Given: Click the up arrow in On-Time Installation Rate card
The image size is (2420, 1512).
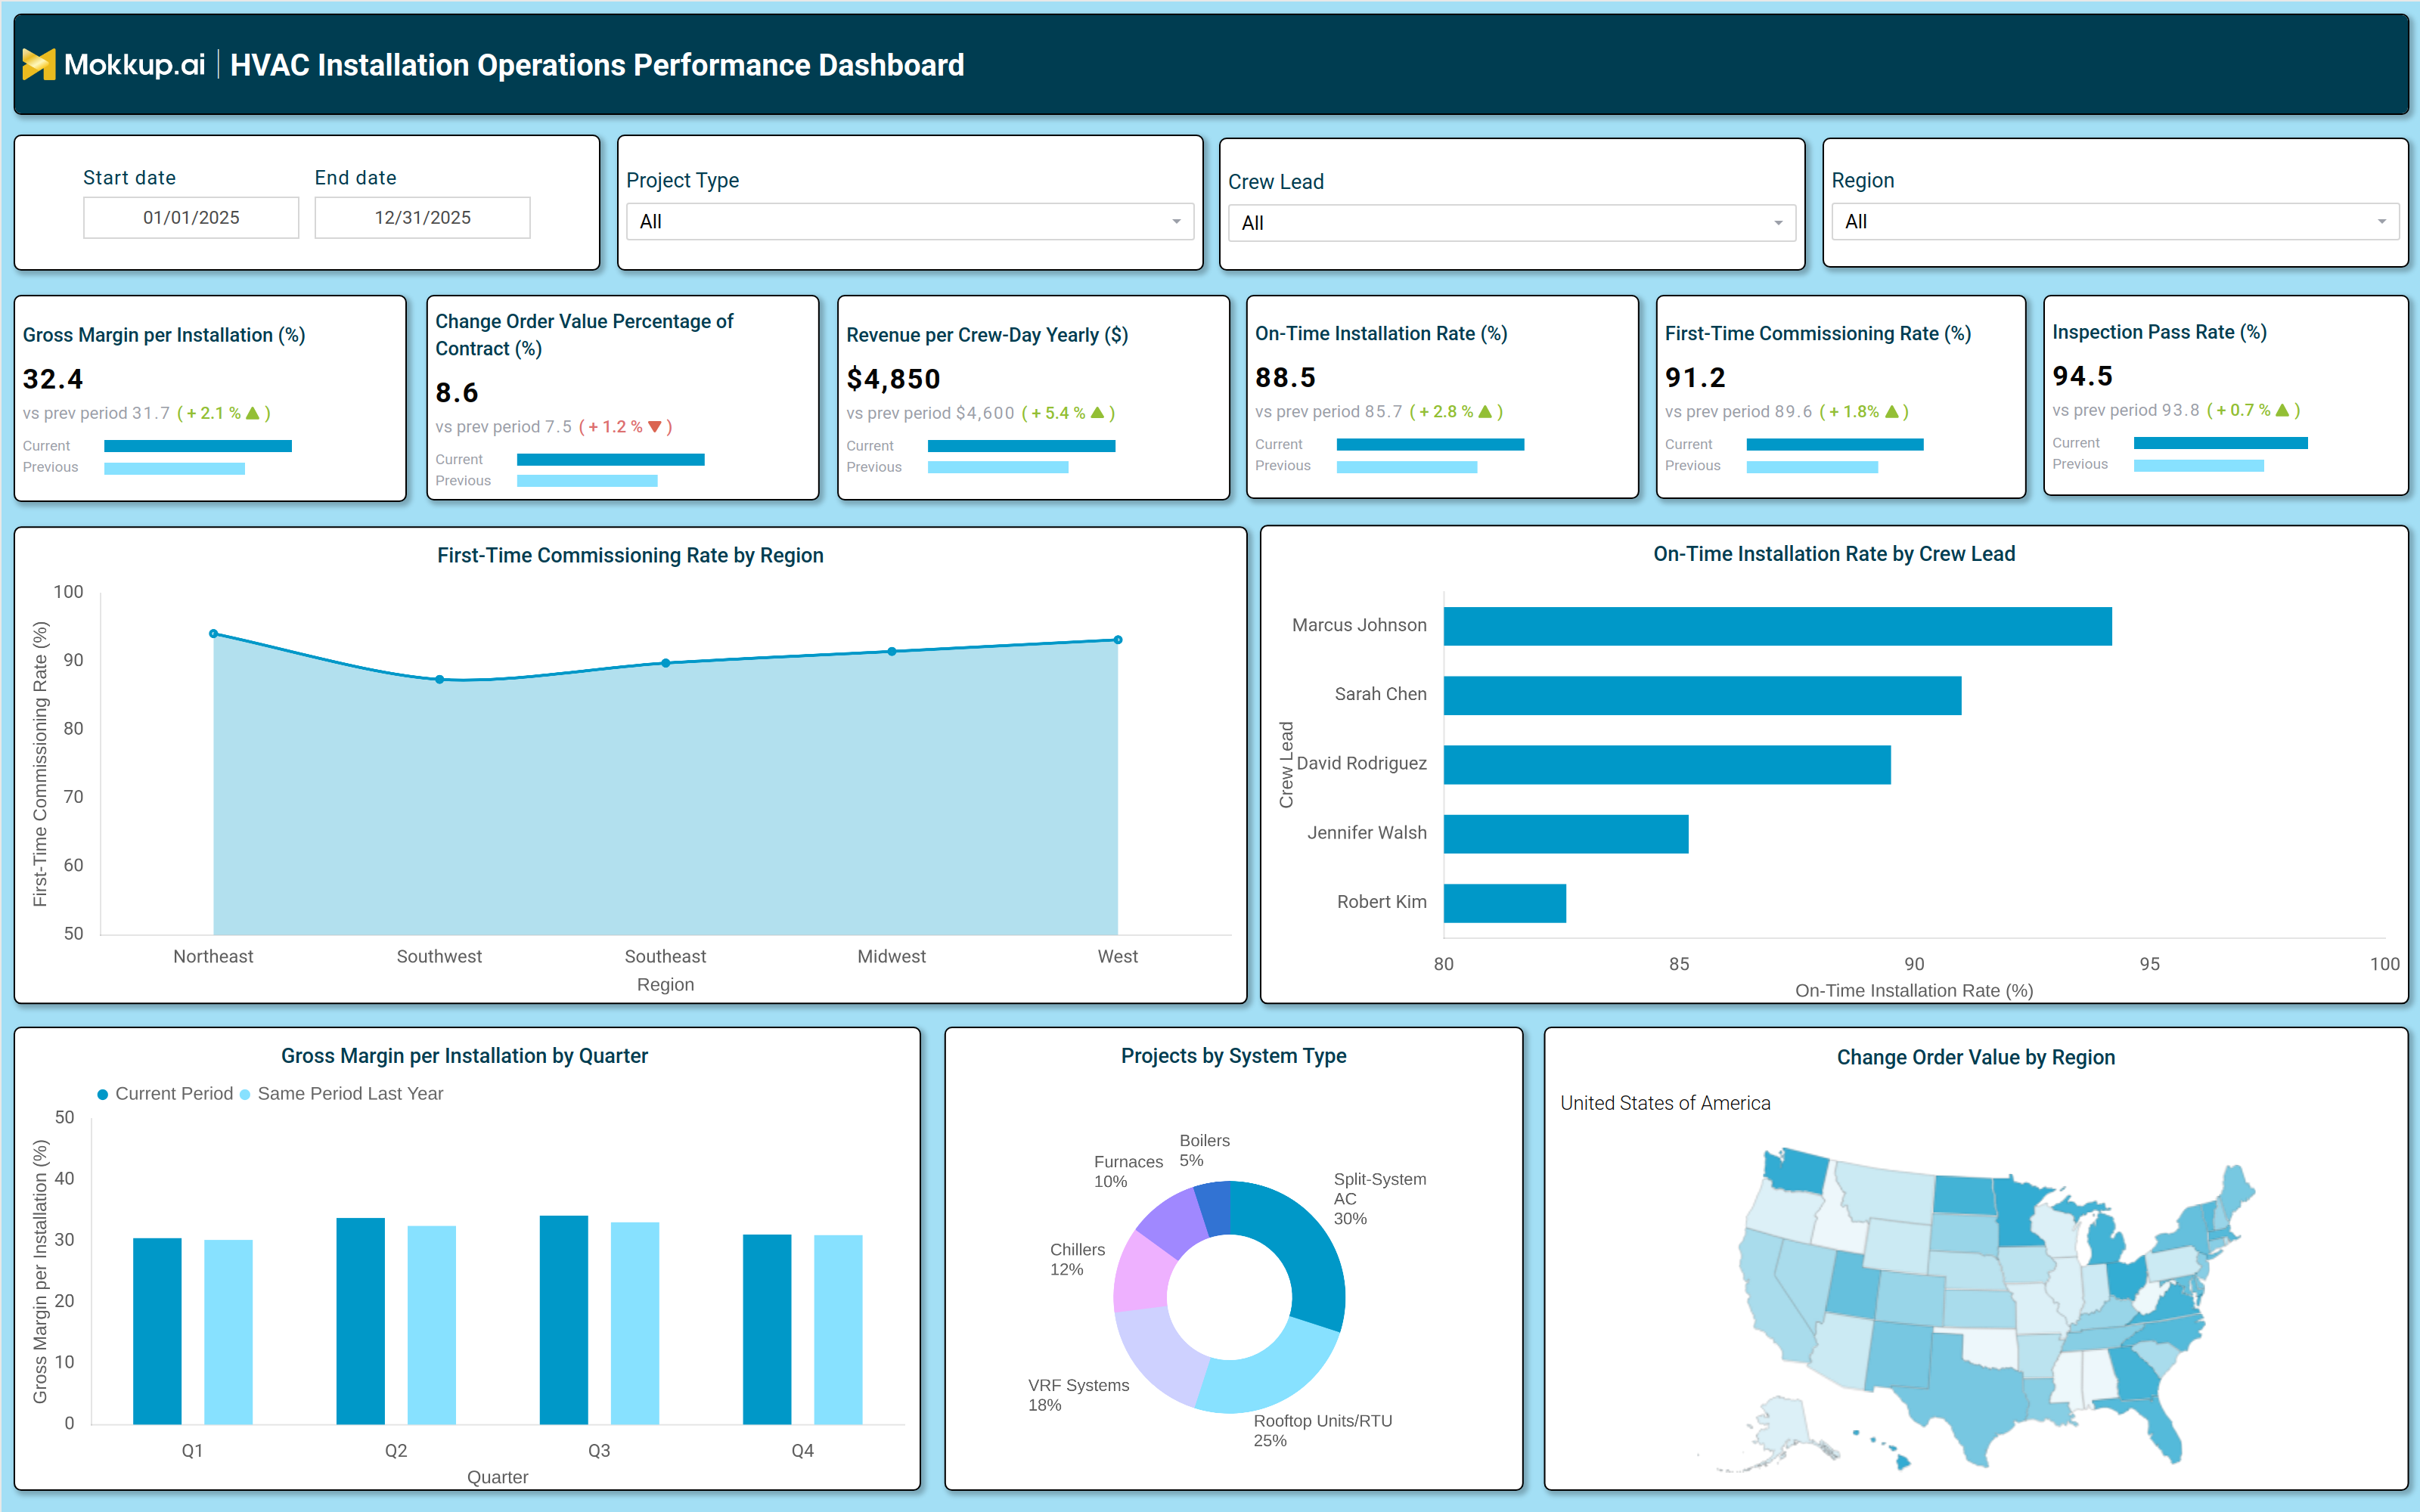Looking at the screenshot, I should (1485, 412).
